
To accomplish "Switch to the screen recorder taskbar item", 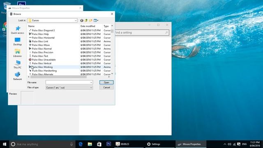I will point(129,144).
